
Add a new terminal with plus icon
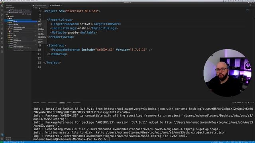[x=242, y=102]
